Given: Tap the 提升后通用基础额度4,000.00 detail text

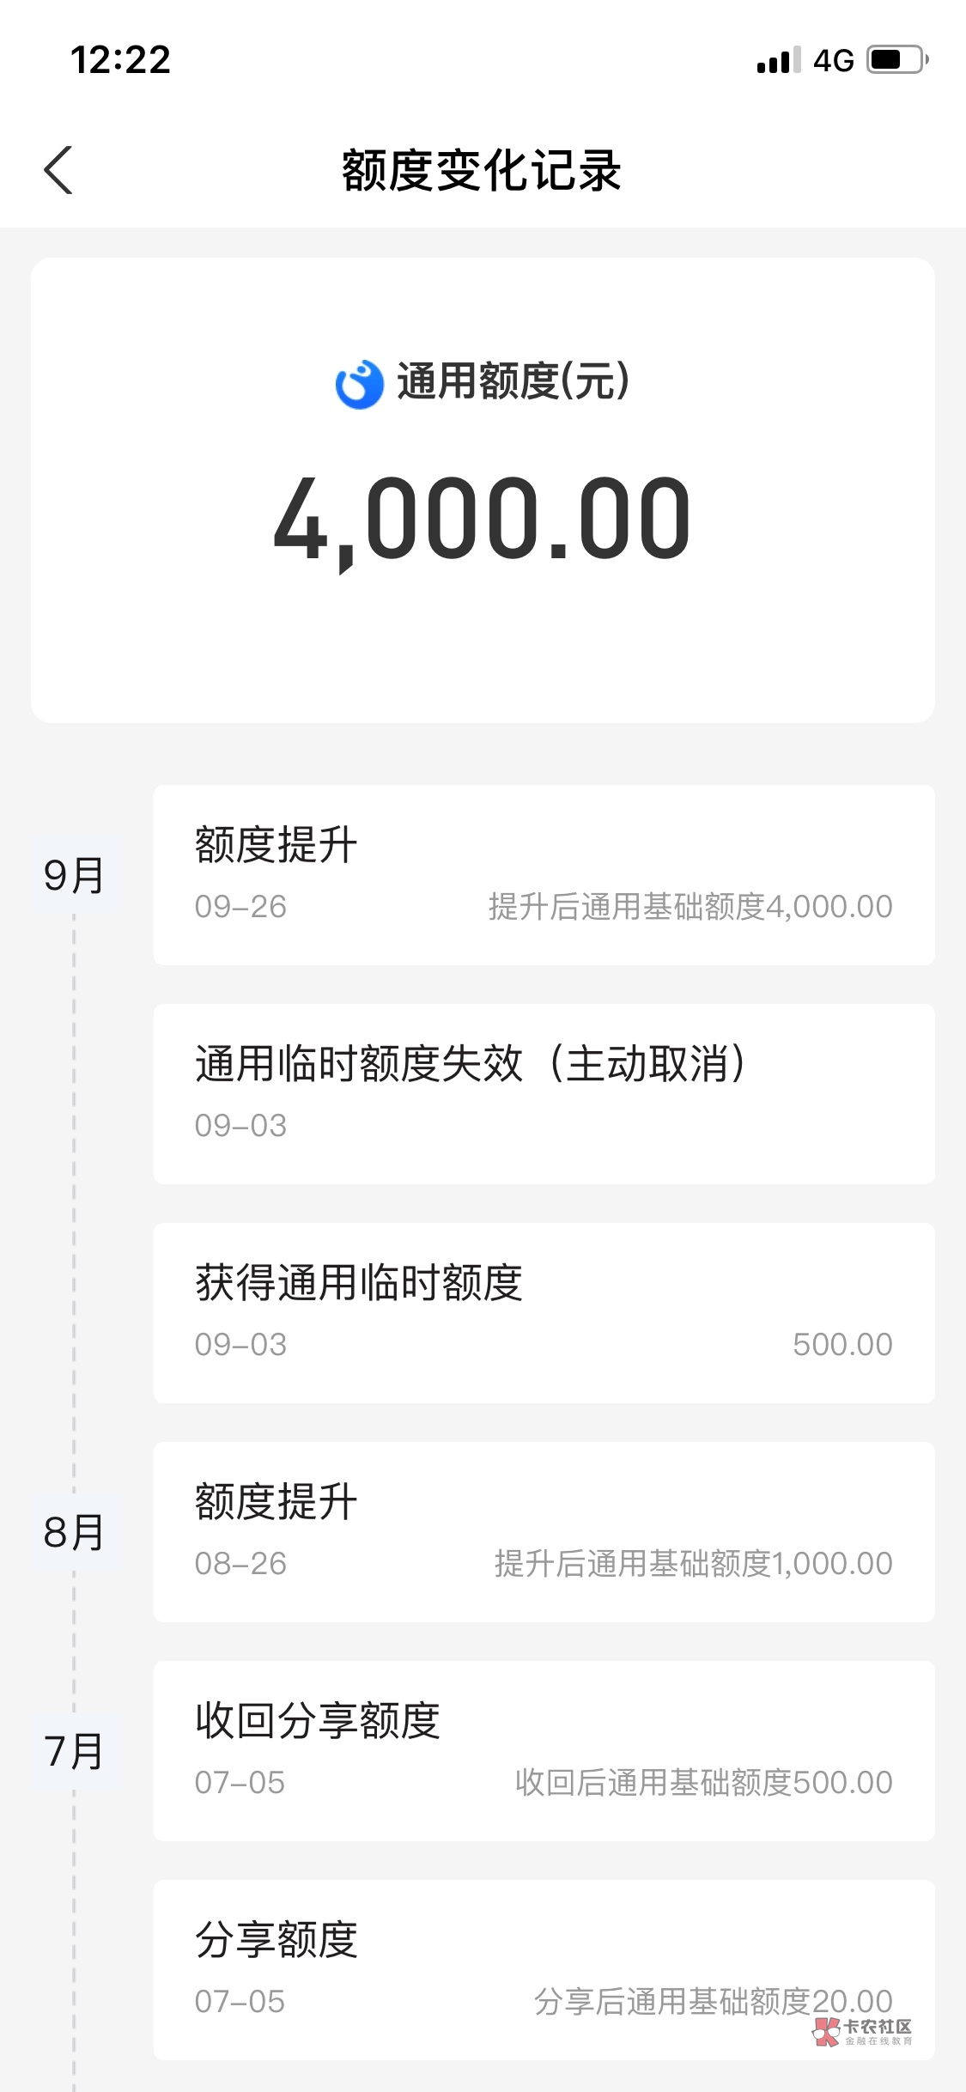Looking at the screenshot, I should point(690,907).
